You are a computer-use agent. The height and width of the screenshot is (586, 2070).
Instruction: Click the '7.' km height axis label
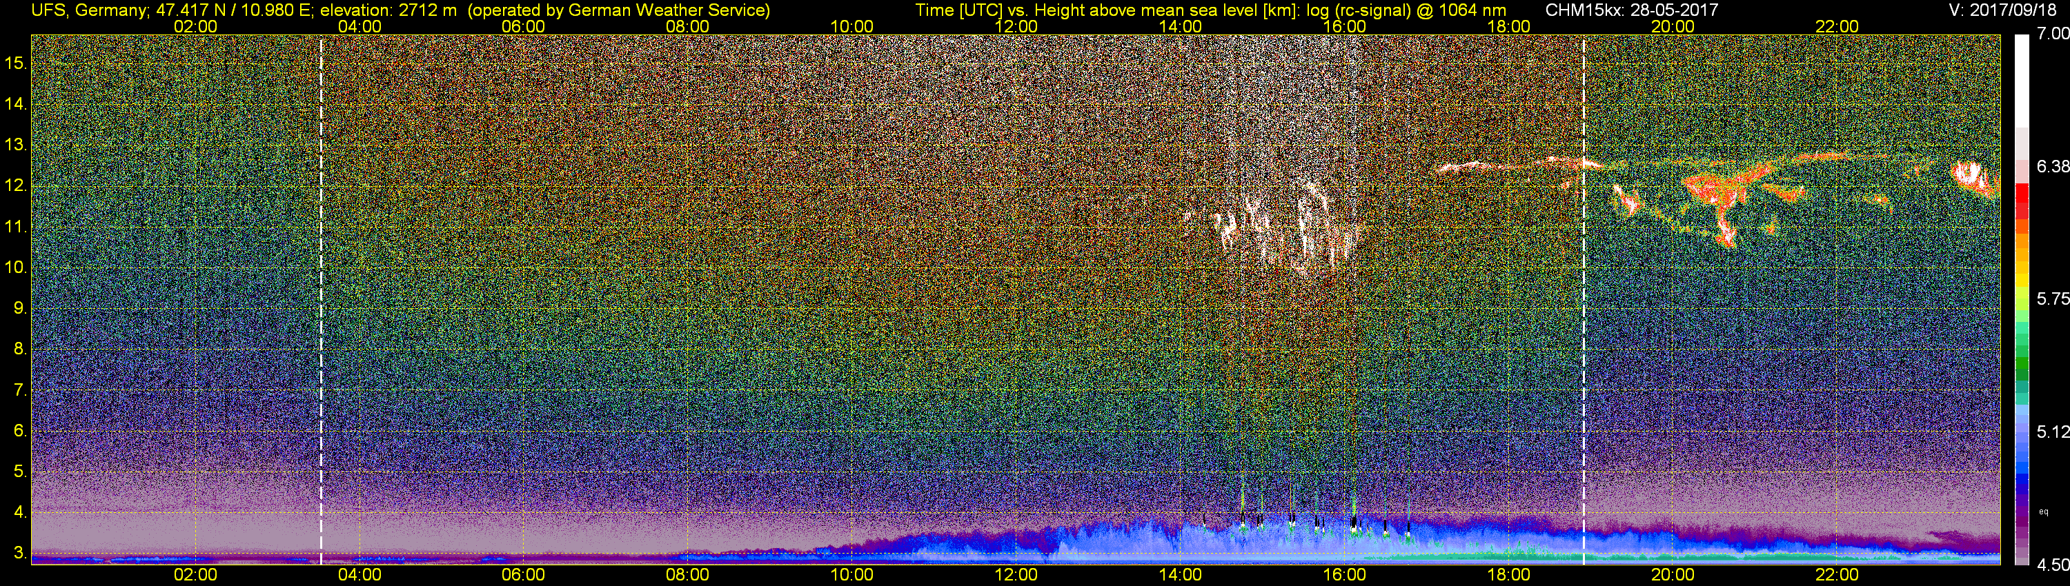(x=20, y=390)
